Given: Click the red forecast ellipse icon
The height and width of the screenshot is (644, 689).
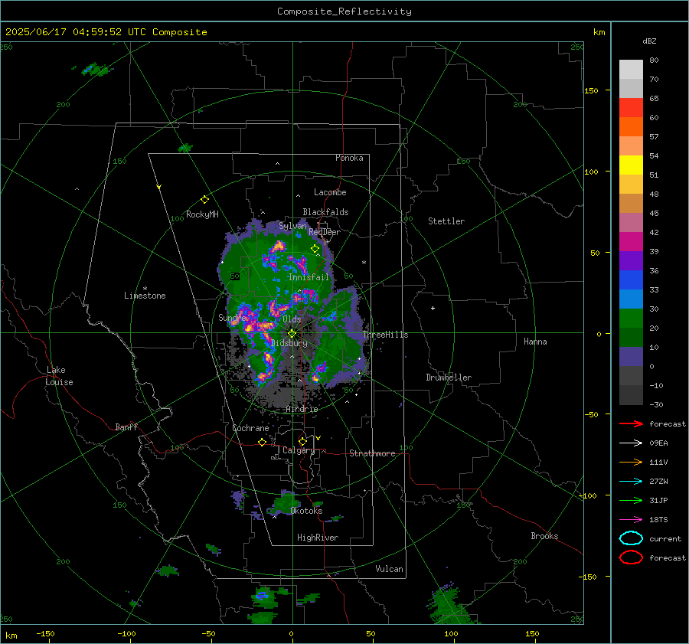Looking at the screenshot, I should click(631, 557).
